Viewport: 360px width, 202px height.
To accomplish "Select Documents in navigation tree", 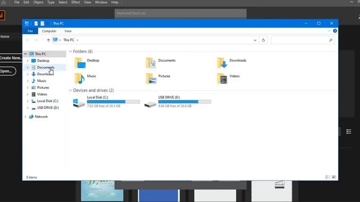I will [x=46, y=67].
